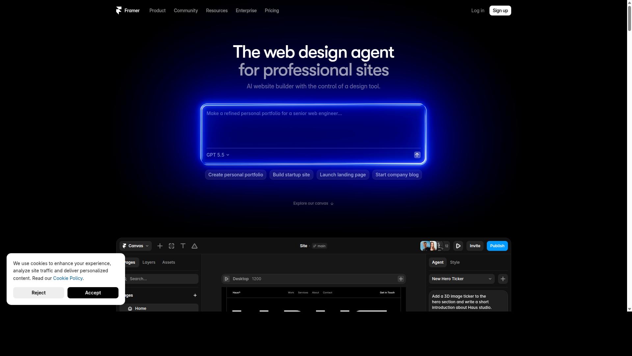Go to the Pricing page
Image resolution: width=632 pixels, height=356 pixels.
pos(272,11)
